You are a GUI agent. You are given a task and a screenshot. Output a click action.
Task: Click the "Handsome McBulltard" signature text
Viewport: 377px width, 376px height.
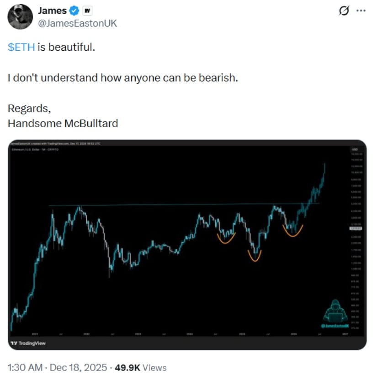63,123
